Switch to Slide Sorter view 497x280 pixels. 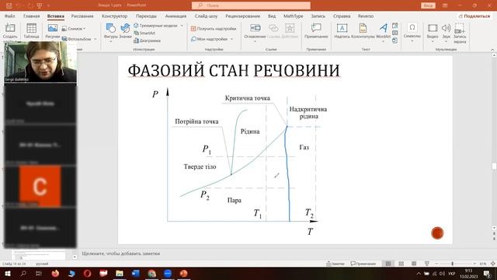tap(401, 264)
